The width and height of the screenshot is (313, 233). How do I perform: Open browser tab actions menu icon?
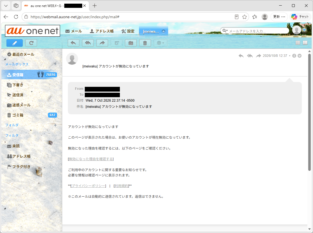pos(16,6)
